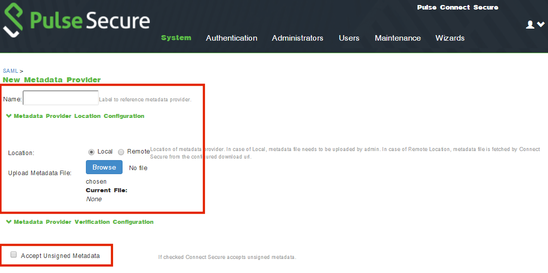Click the 'New Metadata Provider' page title
This screenshot has height=273, width=548.
(x=52, y=80)
